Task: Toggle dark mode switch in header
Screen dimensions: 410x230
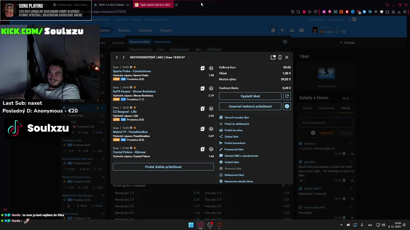Action: click(353, 19)
